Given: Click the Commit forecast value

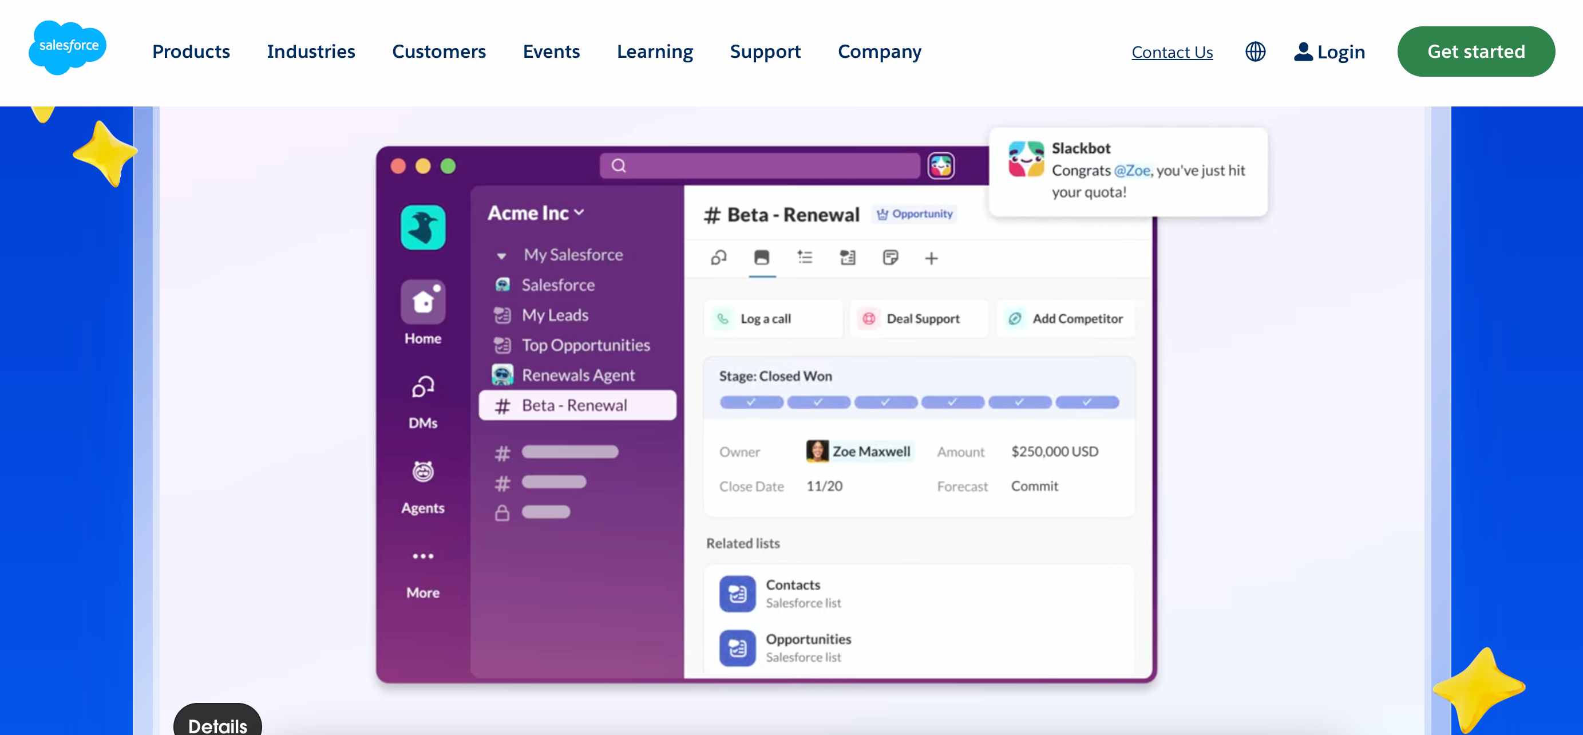Looking at the screenshot, I should point(1034,485).
